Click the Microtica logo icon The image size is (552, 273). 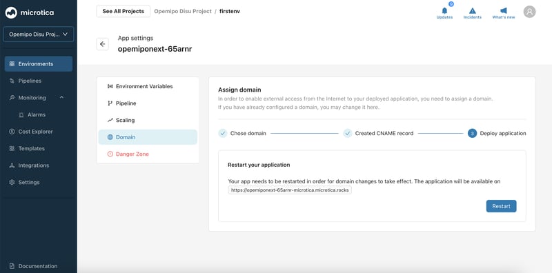[x=11, y=12]
